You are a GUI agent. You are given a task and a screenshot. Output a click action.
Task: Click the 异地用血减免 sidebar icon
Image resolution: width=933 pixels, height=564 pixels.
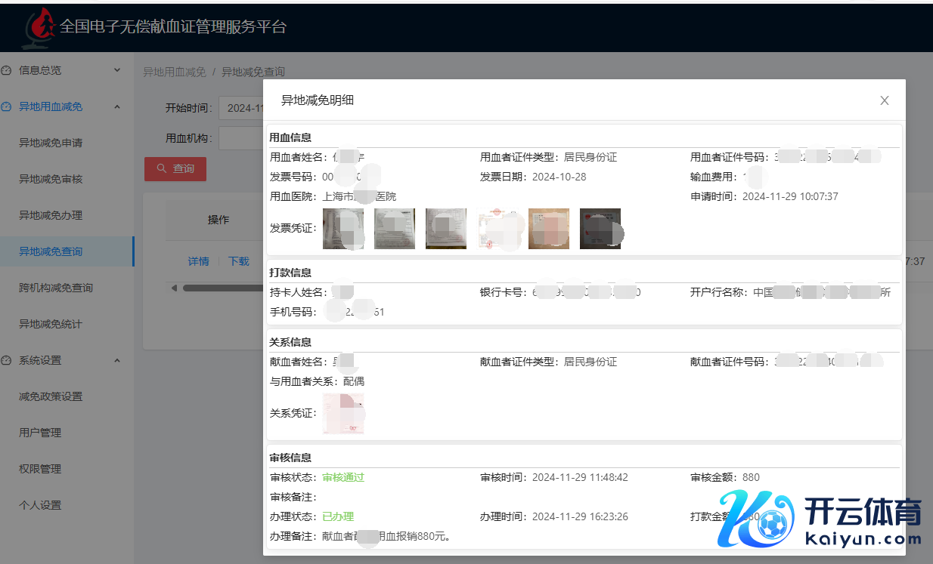pyautogui.click(x=7, y=106)
